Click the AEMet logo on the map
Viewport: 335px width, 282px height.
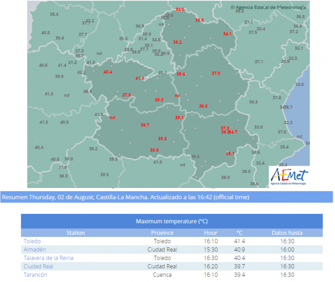[289, 177]
